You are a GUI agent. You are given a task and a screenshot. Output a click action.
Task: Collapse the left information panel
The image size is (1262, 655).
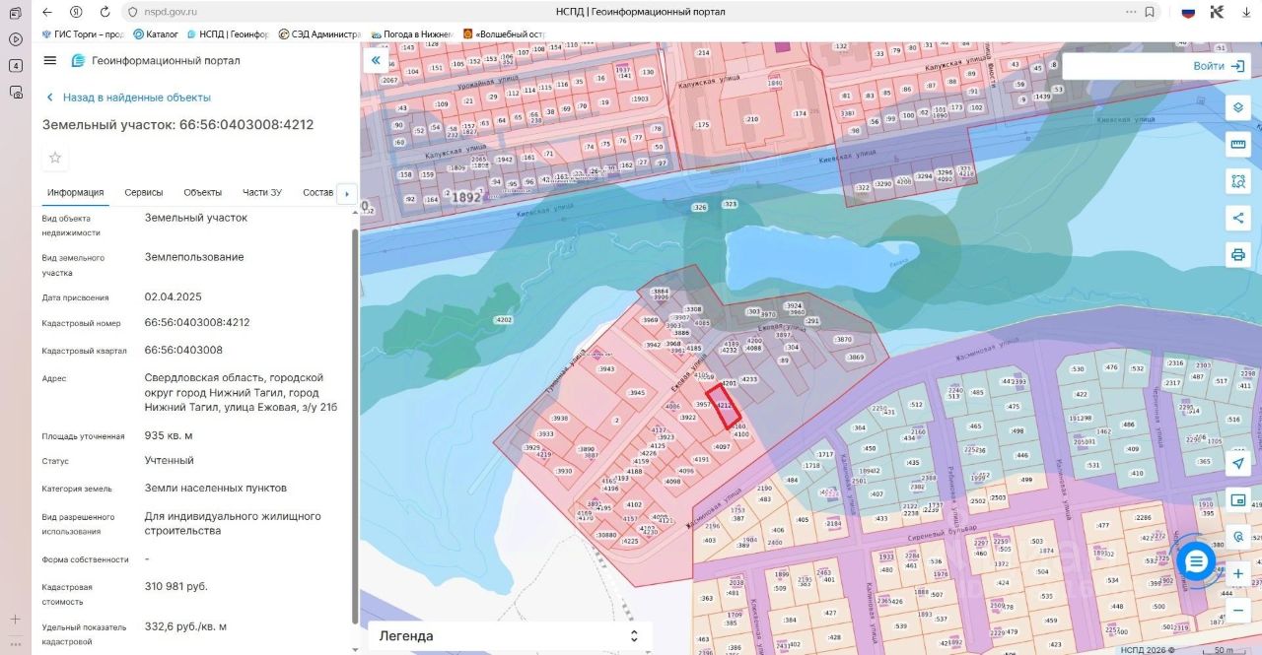pos(375,61)
